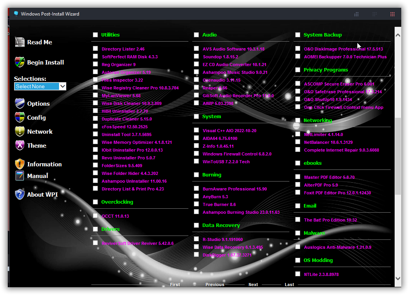This screenshot has height=295, width=409.
Task: Tick the NetLimiter 4.1.14.0 checkbox
Action: 298,134
